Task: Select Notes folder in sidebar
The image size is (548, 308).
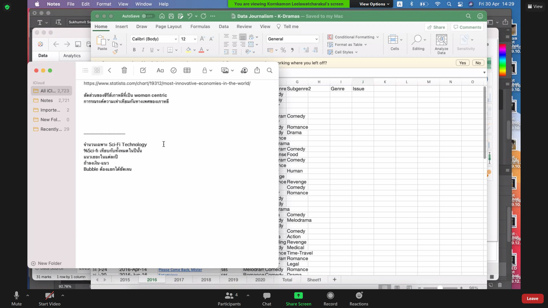Action: click(x=51, y=100)
